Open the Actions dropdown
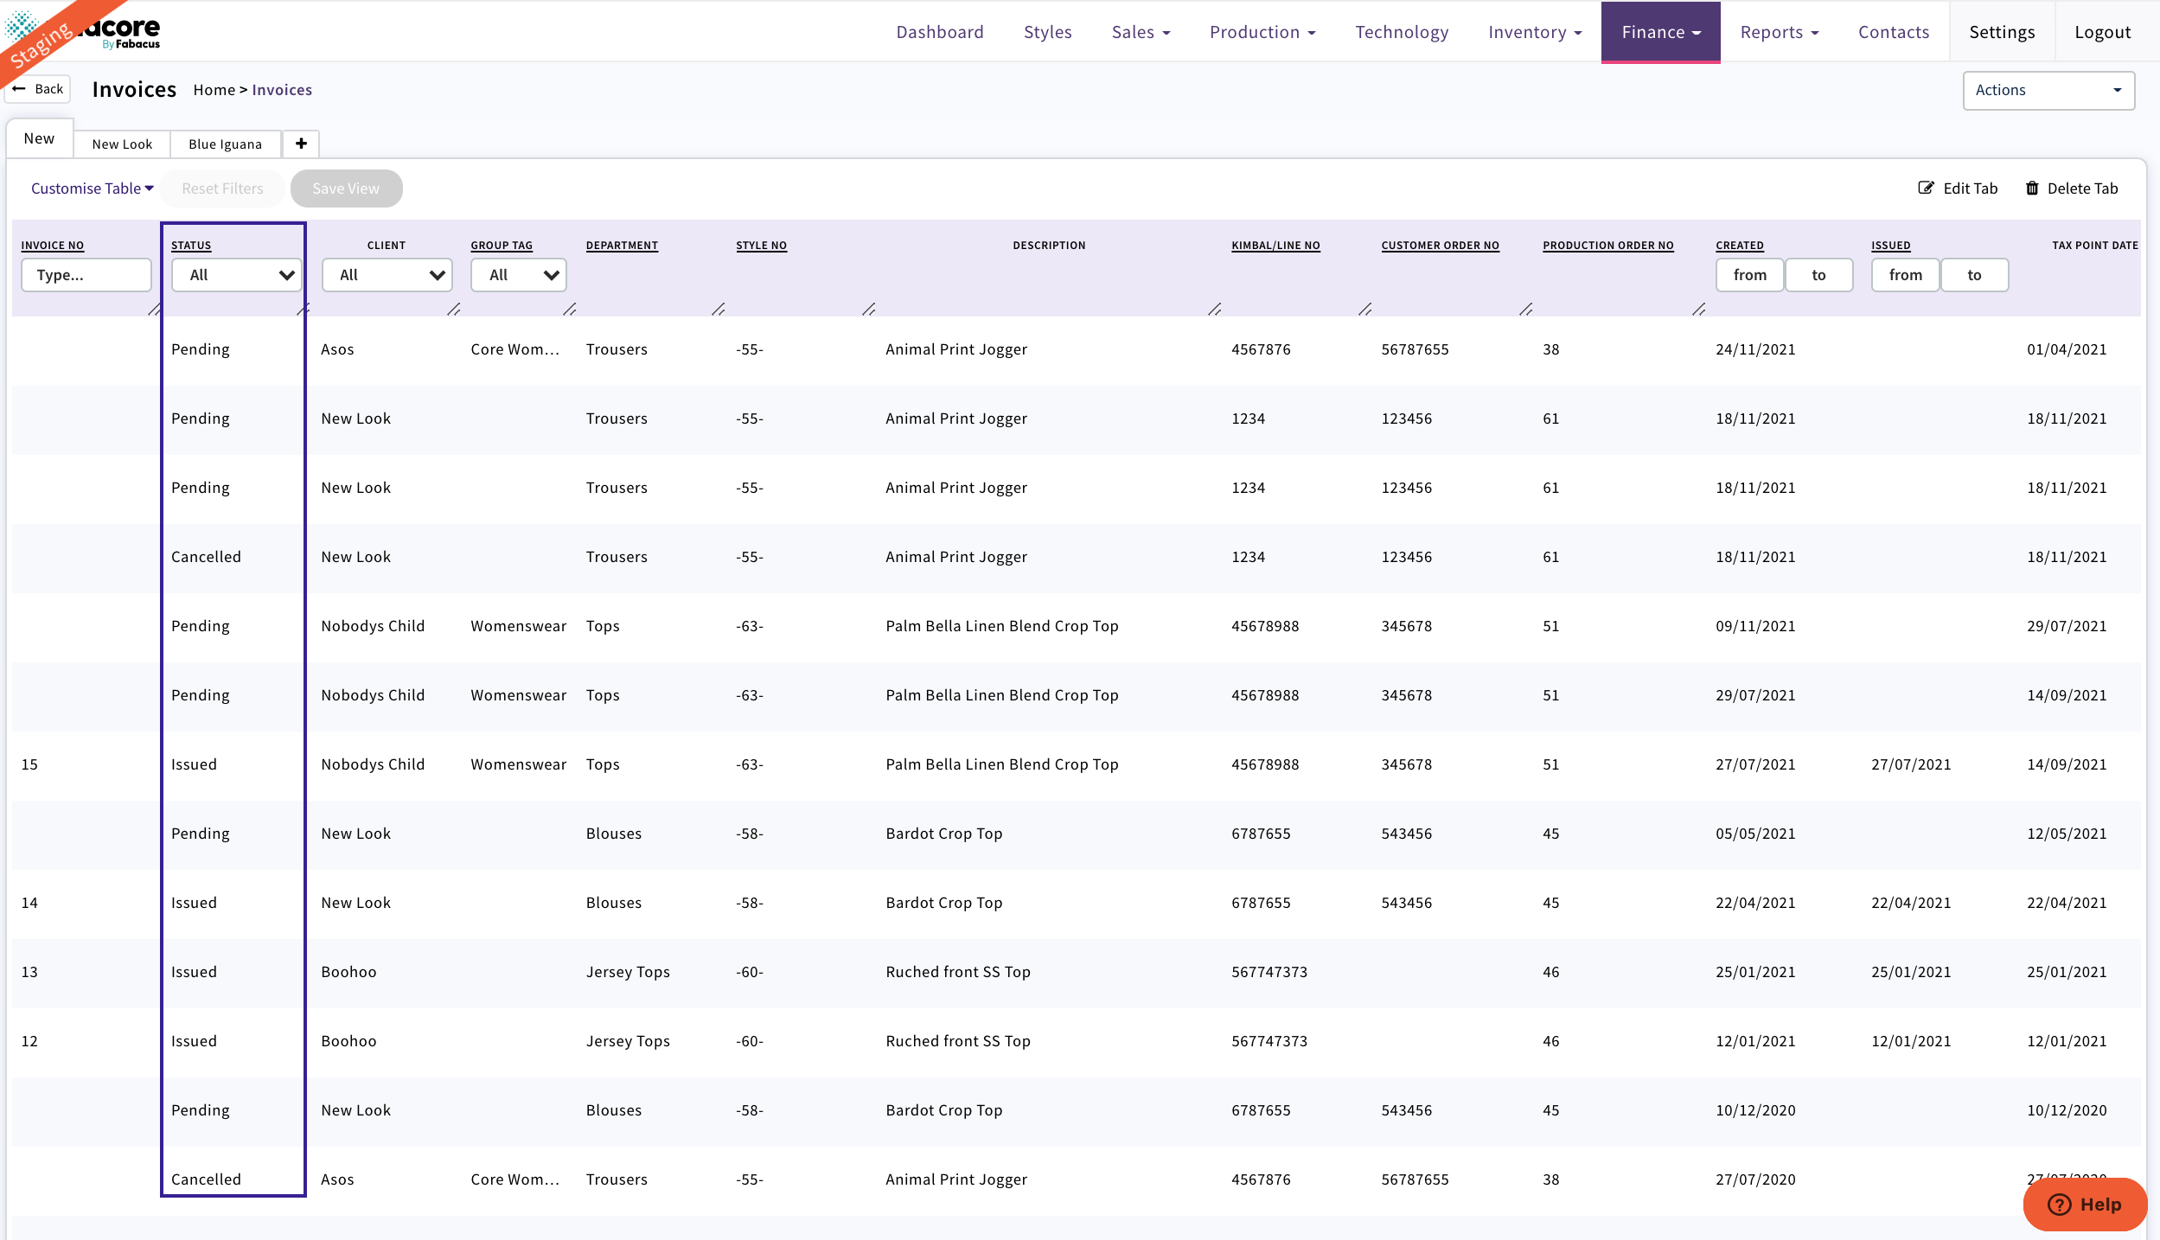2160x1240 pixels. point(2047,89)
